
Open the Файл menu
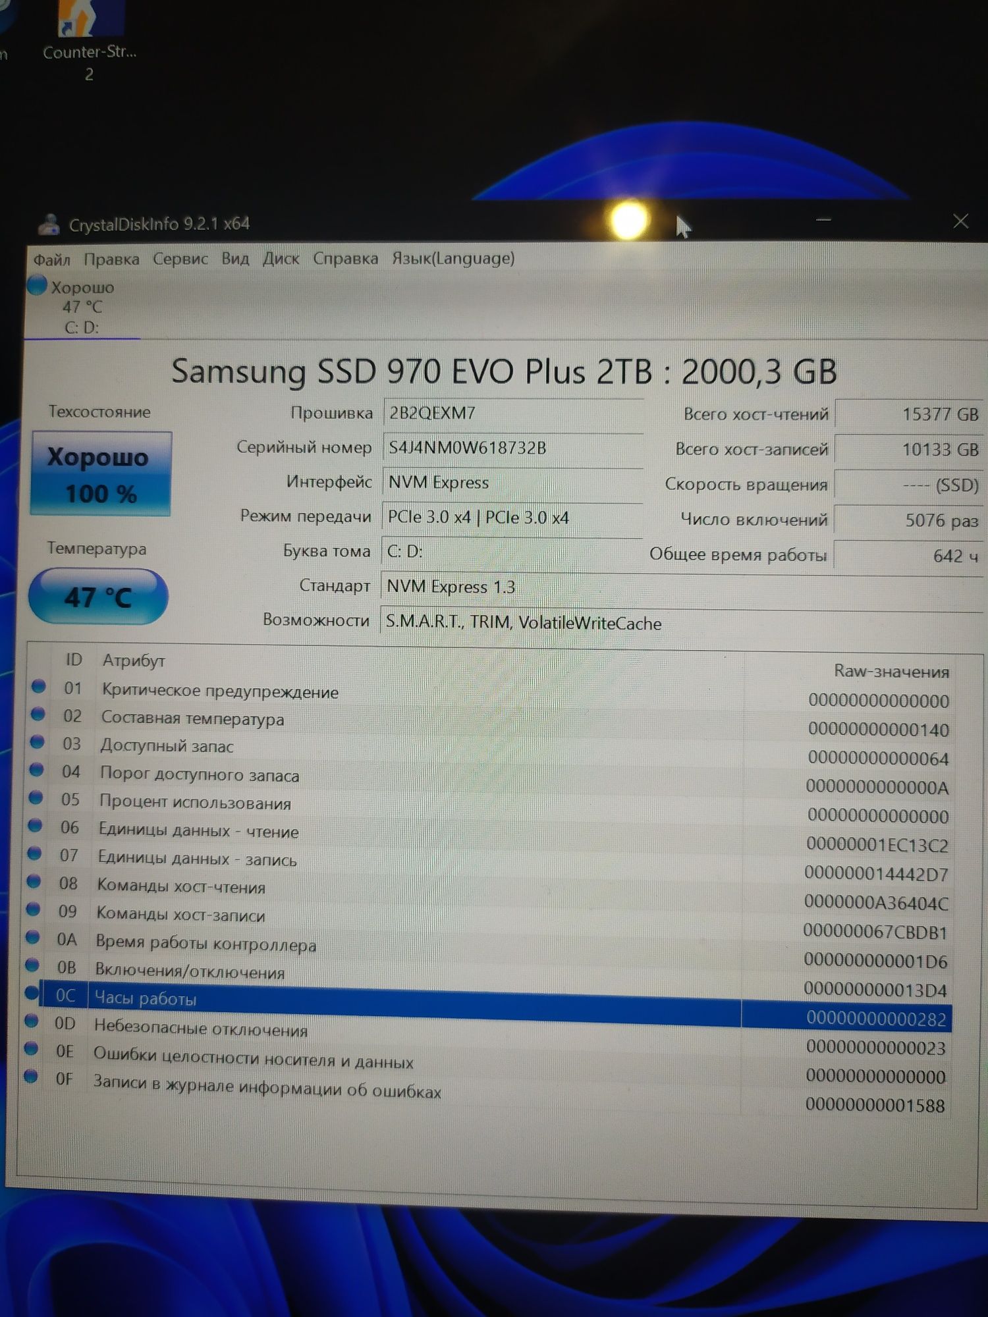[x=52, y=259]
